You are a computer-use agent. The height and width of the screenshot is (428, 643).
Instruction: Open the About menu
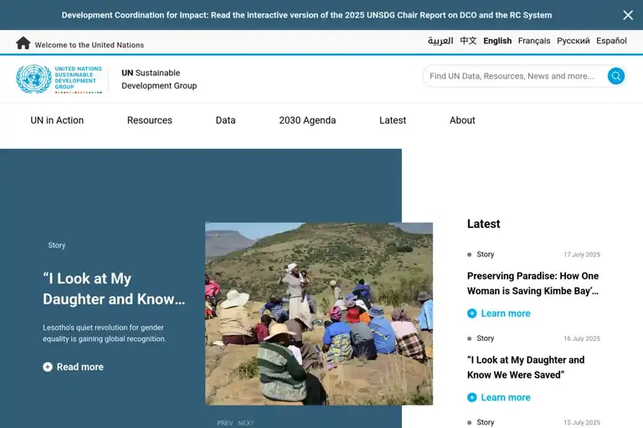[x=462, y=120]
